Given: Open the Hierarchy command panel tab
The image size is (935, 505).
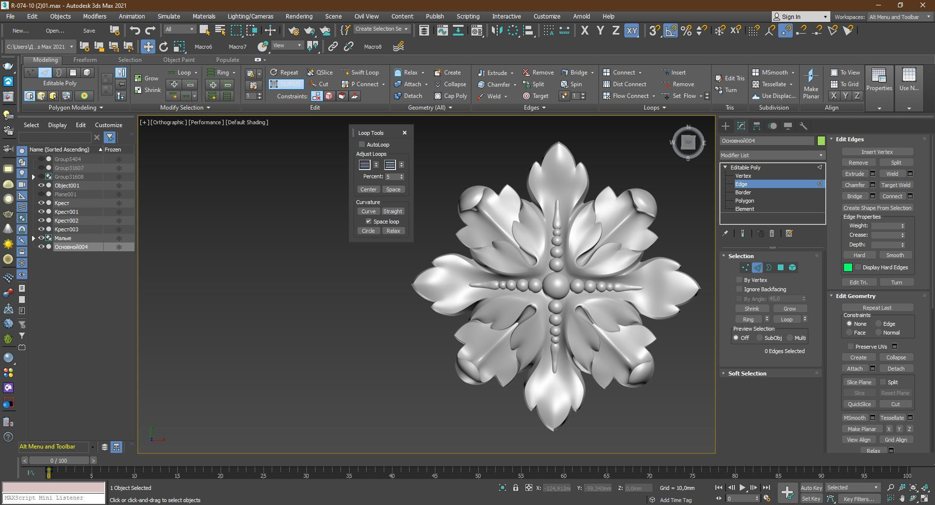Looking at the screenshot, I should click(x=757, y=126).
